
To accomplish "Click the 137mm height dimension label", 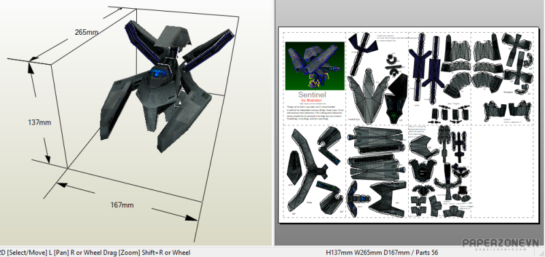I will click(x=40, y=123).
